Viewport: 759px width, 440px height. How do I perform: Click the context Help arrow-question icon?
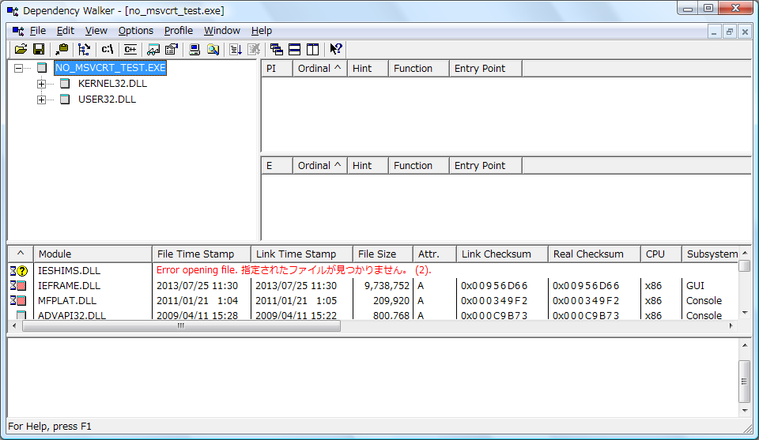tap(335, 49)
